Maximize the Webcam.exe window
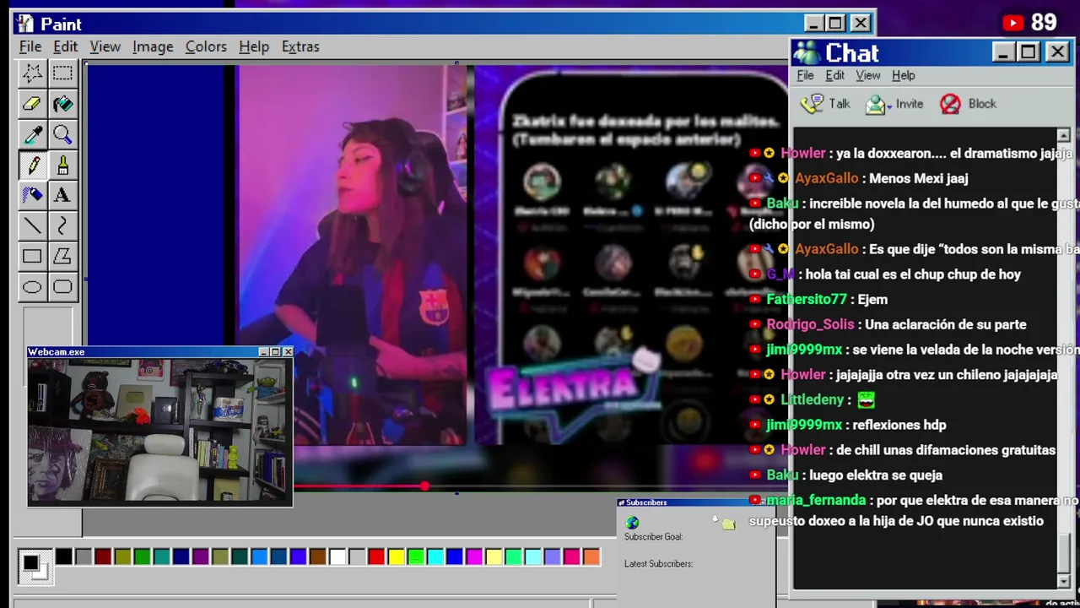This screenshot has height=608, width=1080. point(275,352)
